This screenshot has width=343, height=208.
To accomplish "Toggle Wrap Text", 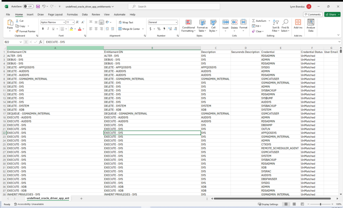I will point(126,22).
